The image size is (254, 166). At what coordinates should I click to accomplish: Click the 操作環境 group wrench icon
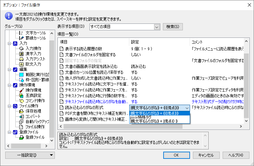(x=15, y=85)
